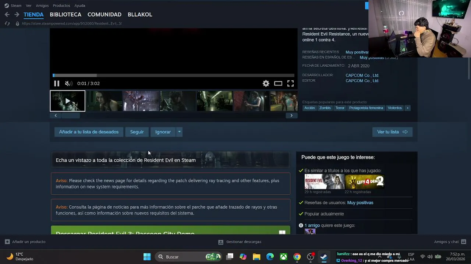Select the Zombis tag
Screen dimensions: 471x264
tap(325, 108)
